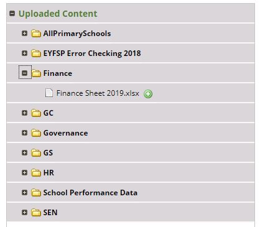Select the EYFSP Error Checking 2018 label
The width and height of the screenshot is (265, 227).
pos(92,53)
